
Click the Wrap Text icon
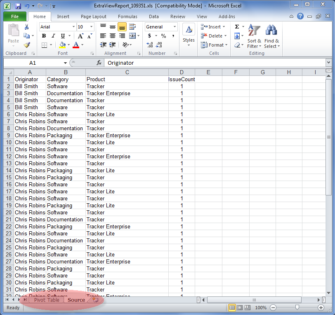click(132, 27)
